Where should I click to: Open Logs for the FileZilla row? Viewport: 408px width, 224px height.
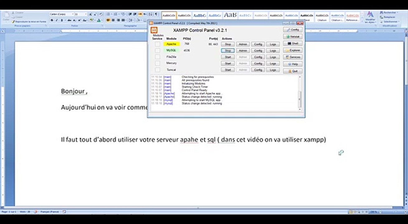(273, 57)
